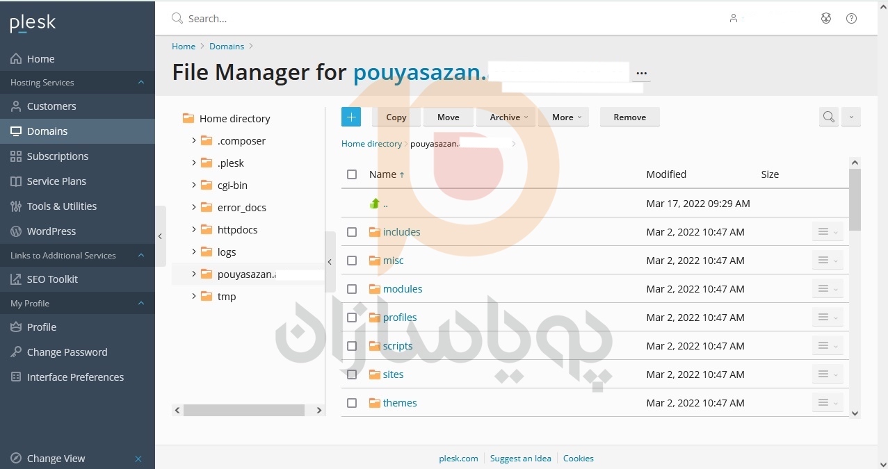Screen dimensions: 888x469
Task: Open the modules folder link
Action: [402, 289]
